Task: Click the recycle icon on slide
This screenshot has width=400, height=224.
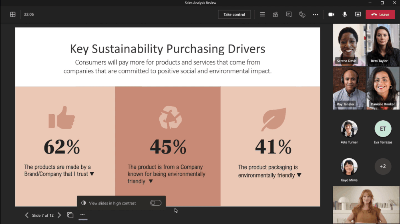Action: (x=170, y=117)
